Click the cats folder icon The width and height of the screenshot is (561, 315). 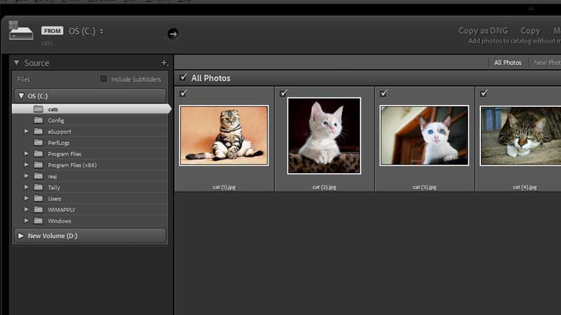click(x=39, y=109)
